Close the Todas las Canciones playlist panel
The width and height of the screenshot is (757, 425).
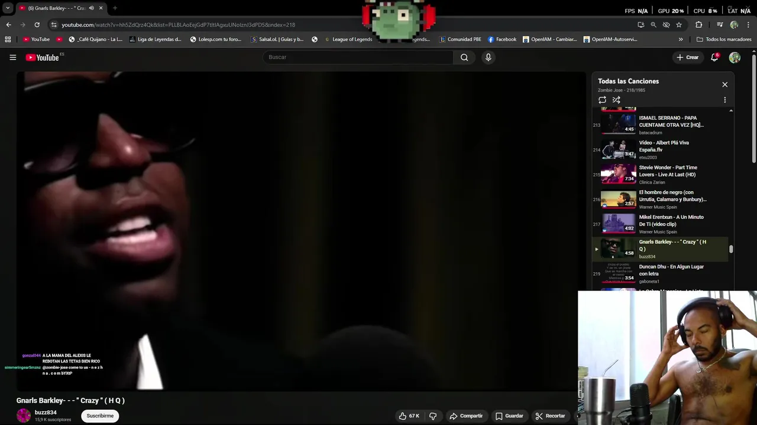click(x=724, y=84)
